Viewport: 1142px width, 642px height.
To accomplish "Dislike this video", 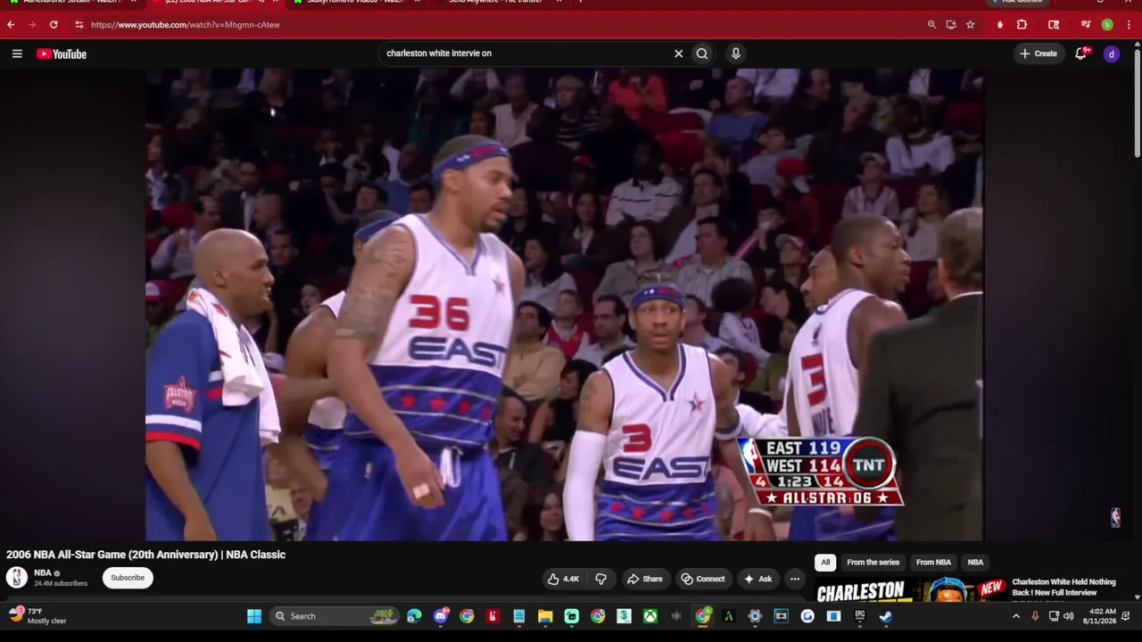I will 600,579.
